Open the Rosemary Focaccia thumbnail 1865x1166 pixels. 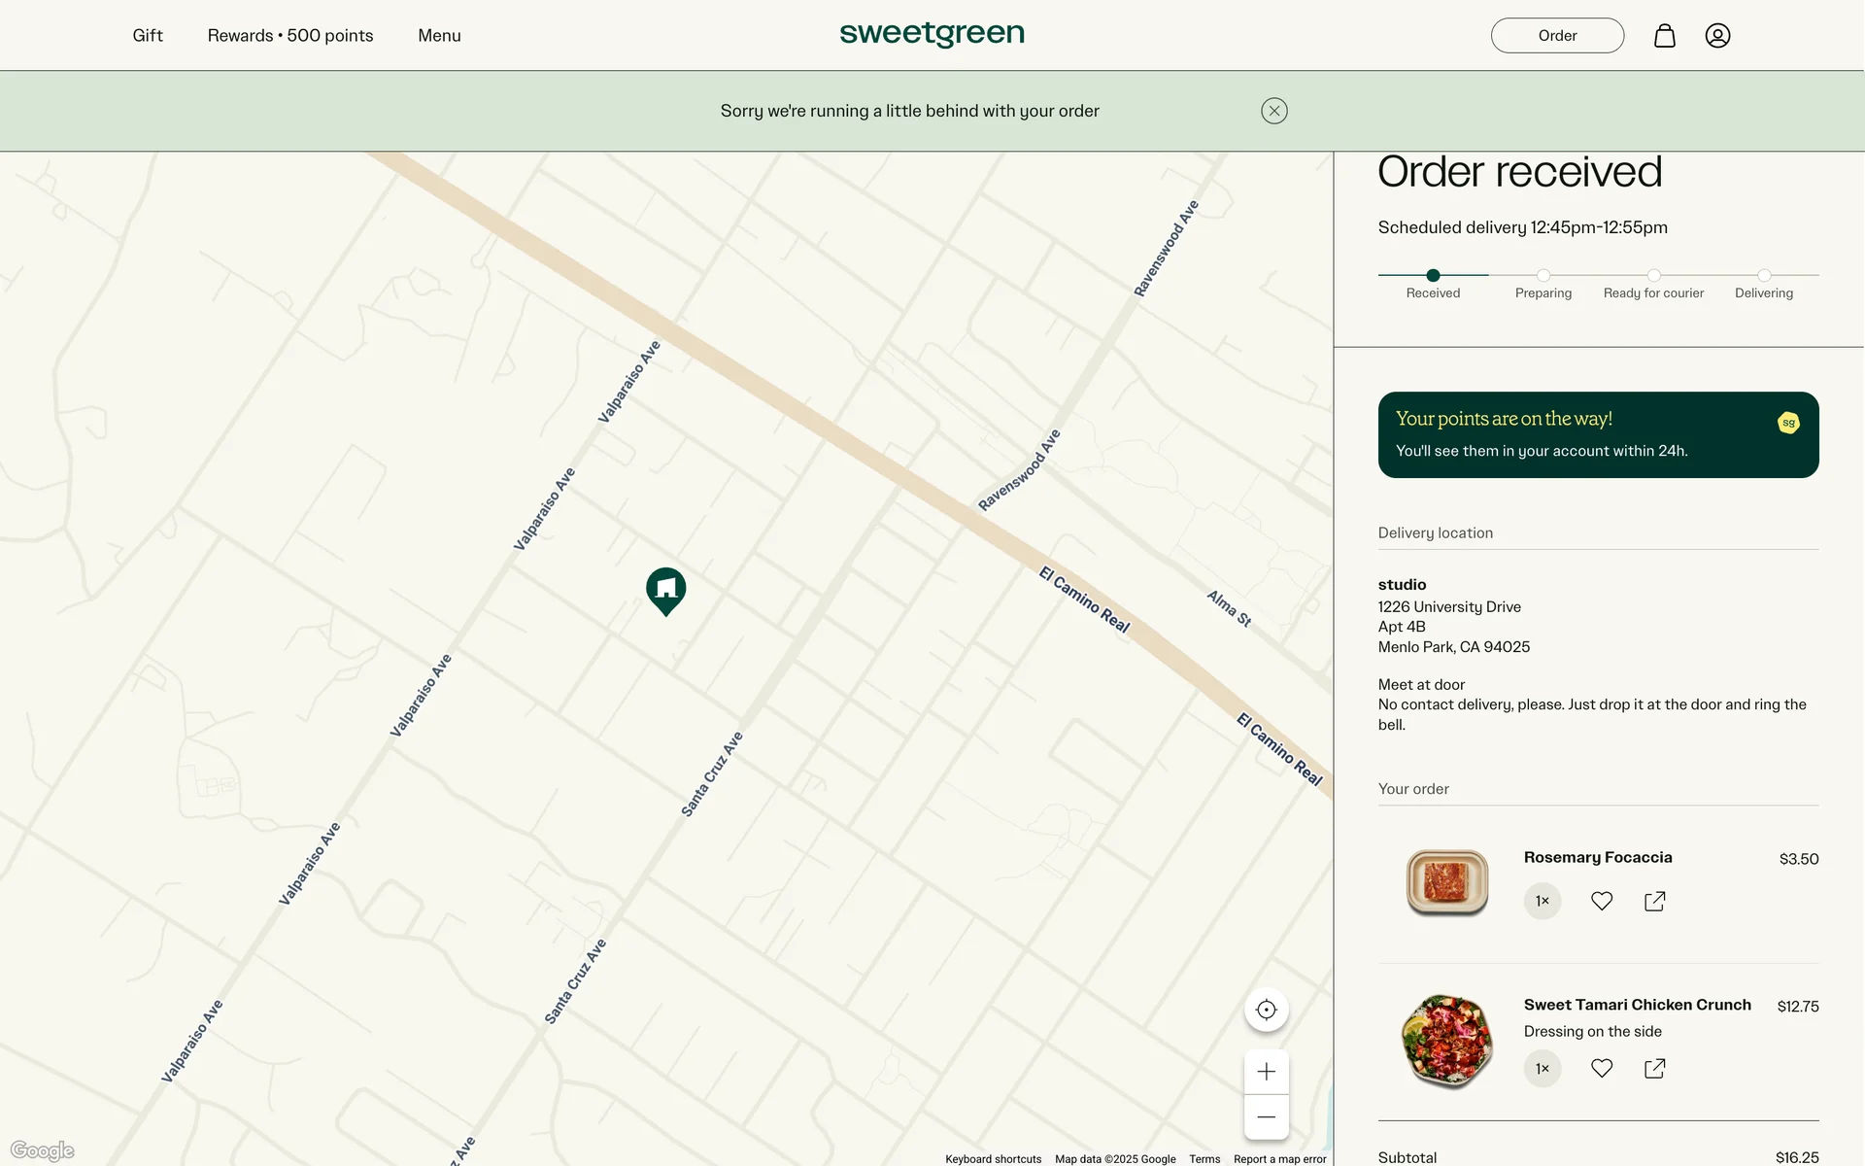[x=1446, y=882]
